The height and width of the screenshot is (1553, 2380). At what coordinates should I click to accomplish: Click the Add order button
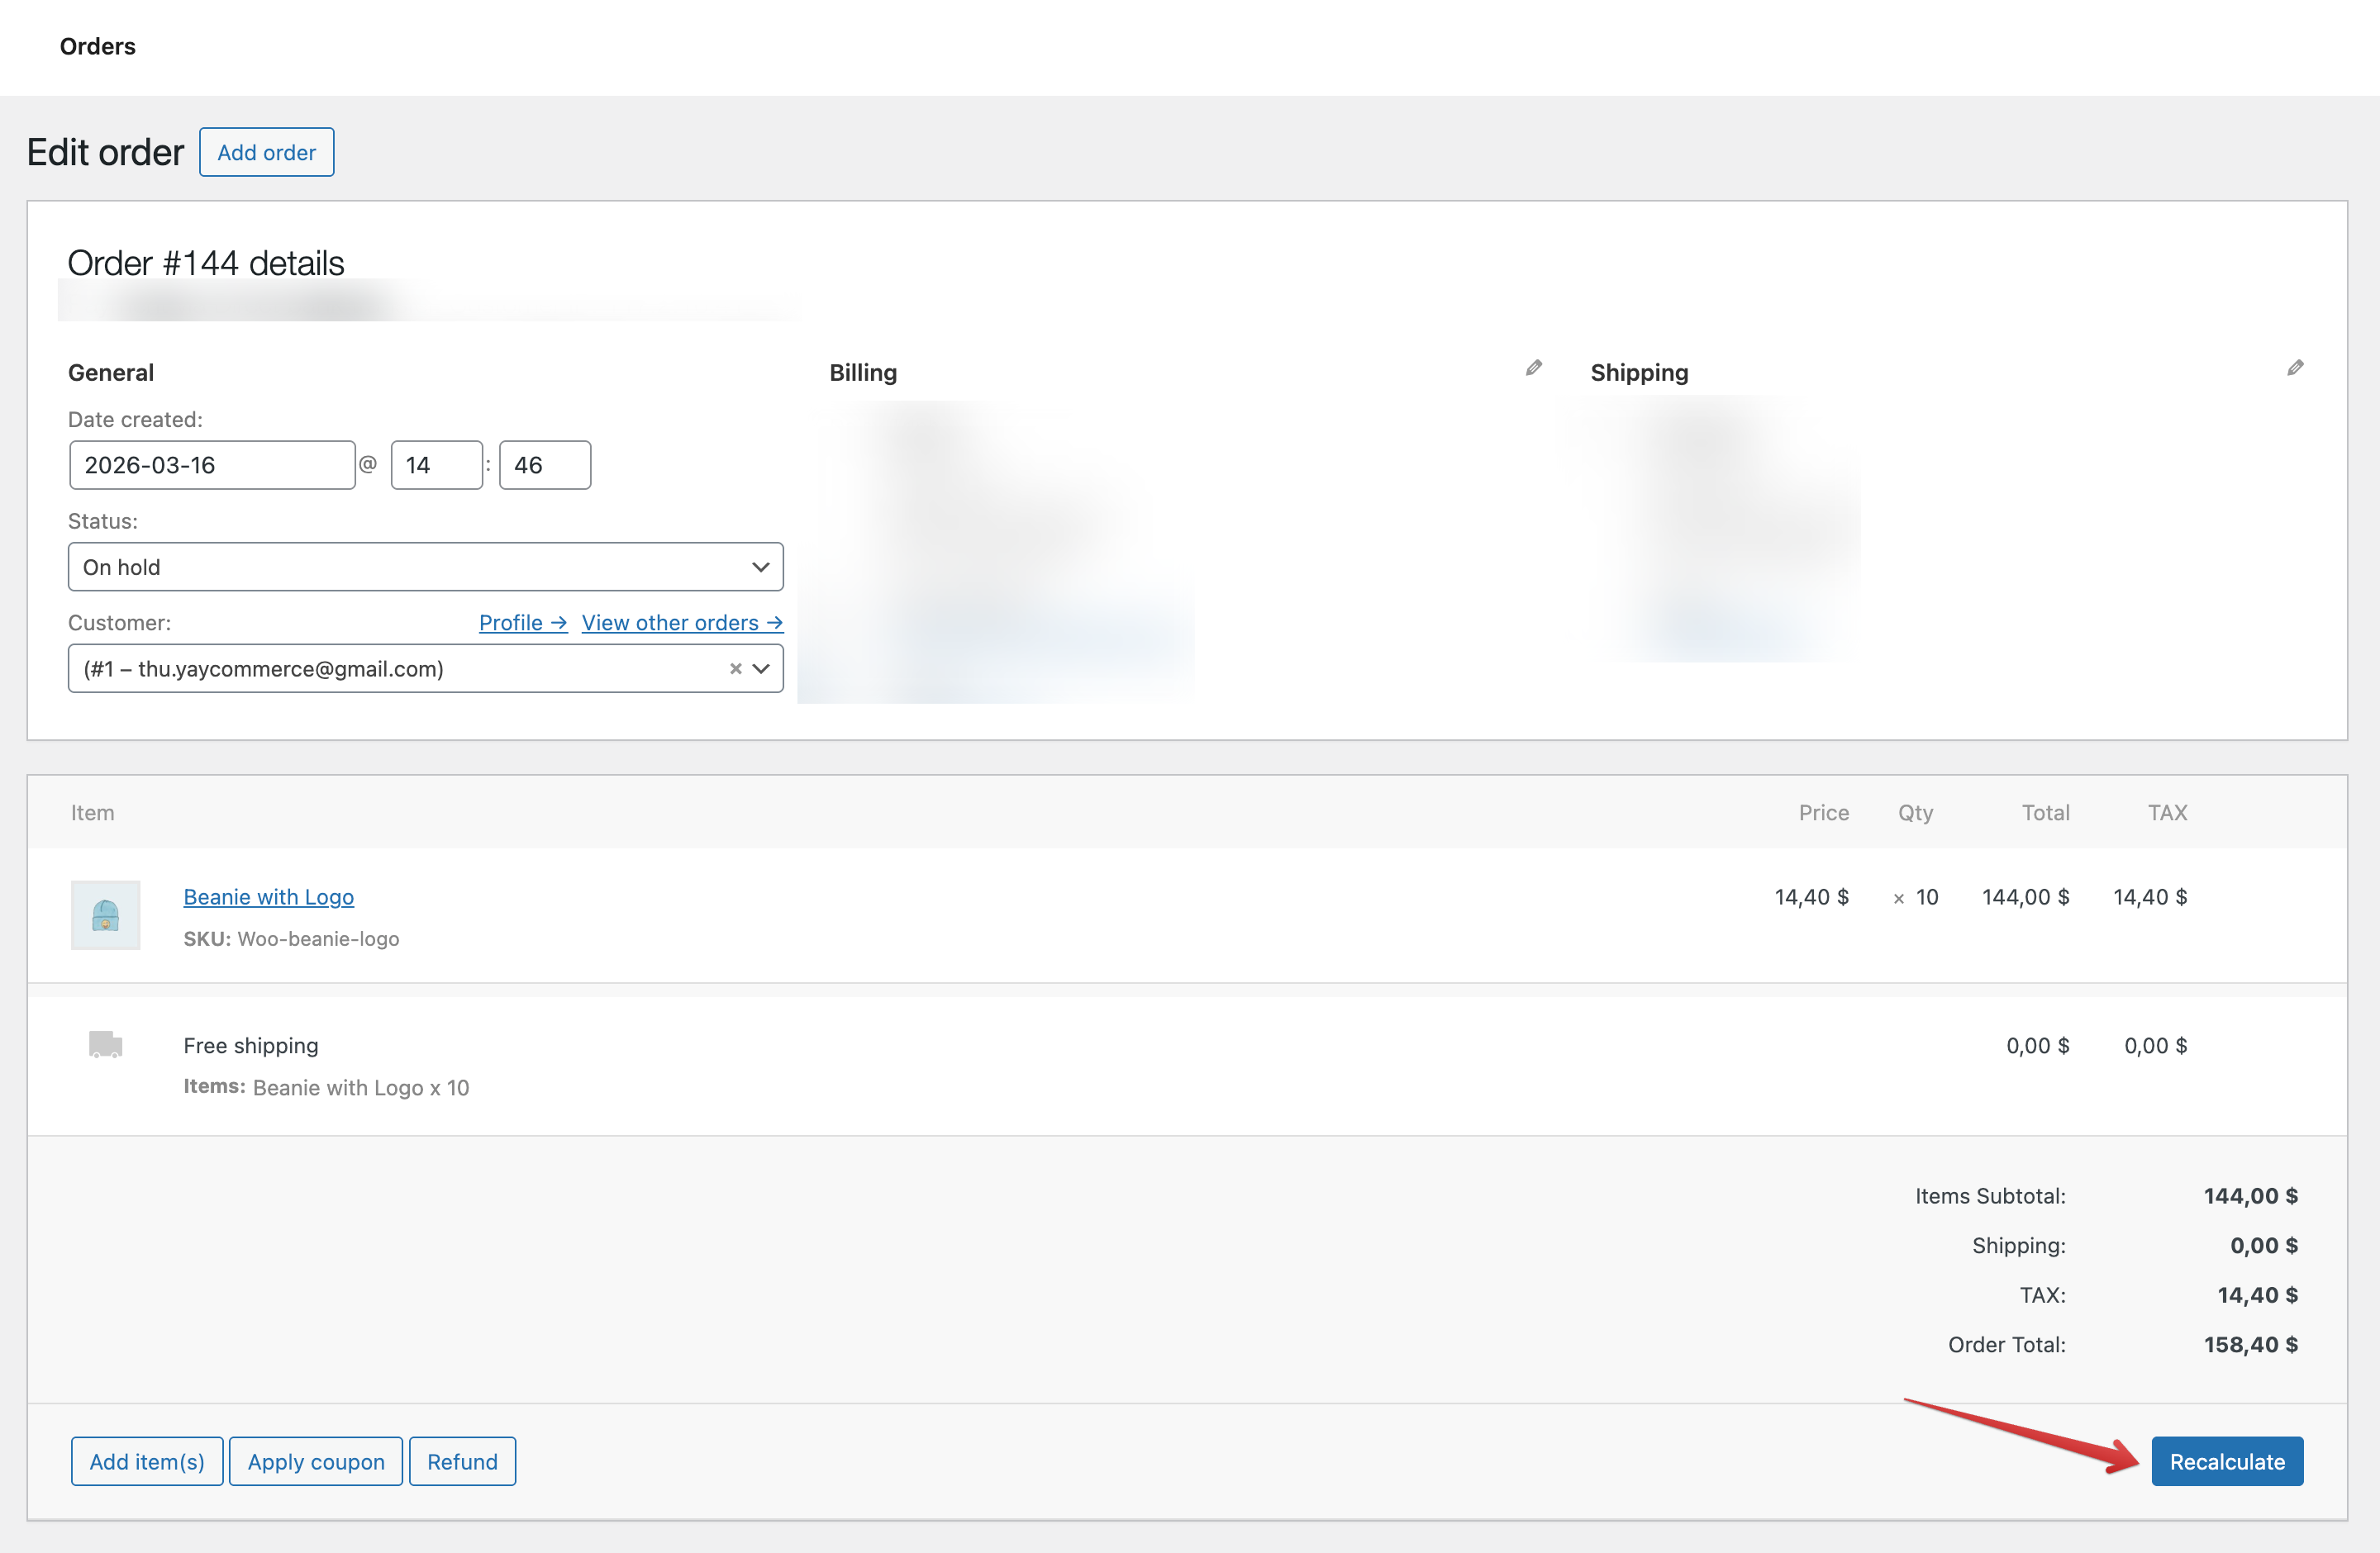point(266,152)
